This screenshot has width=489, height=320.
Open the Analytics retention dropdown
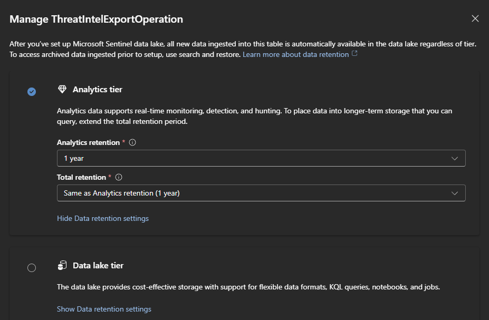tap(261, 158)
